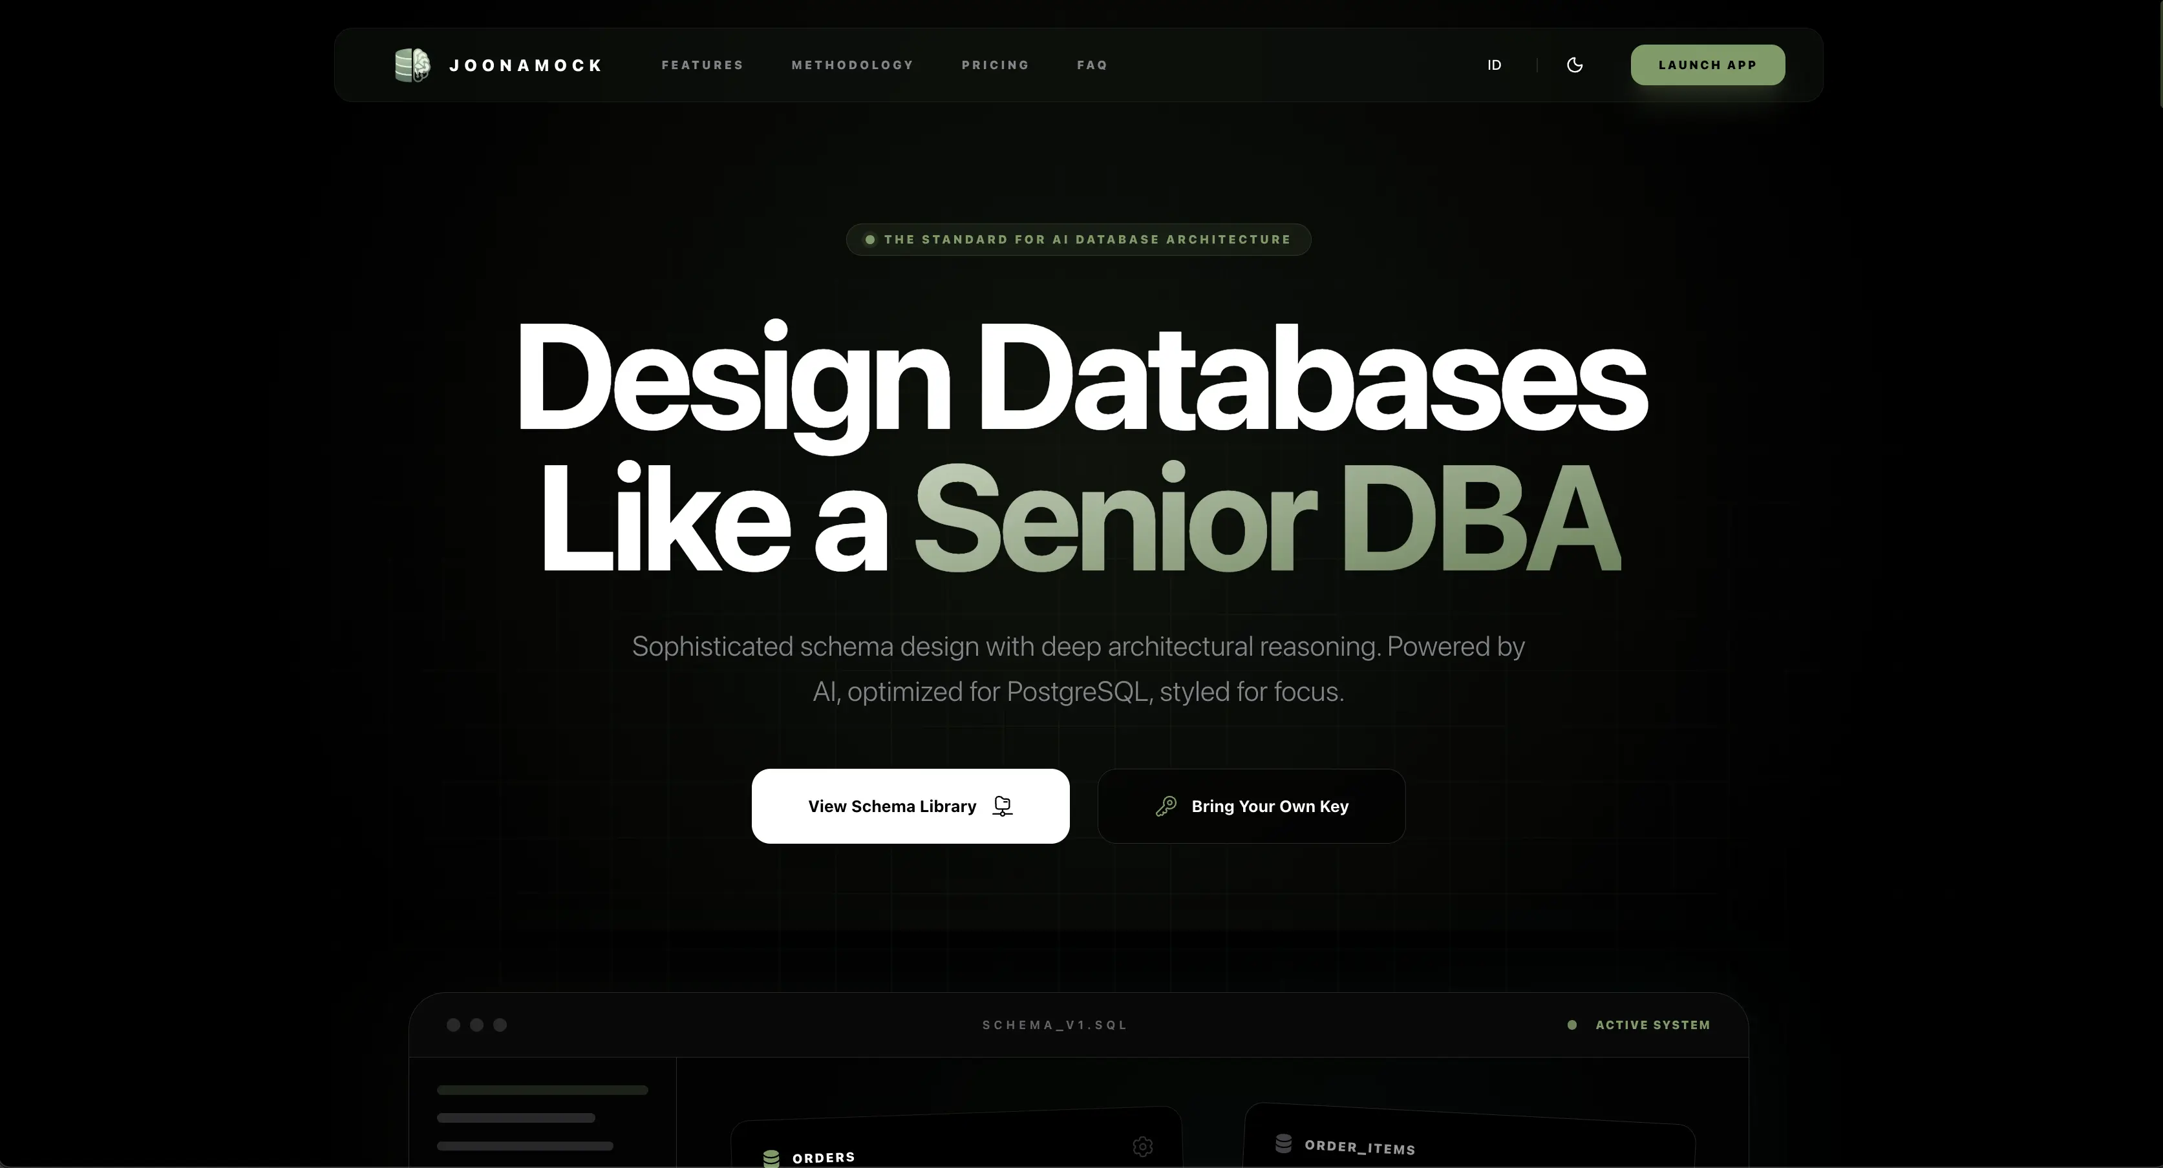Click the Joonamock brand name text
This screenshot has width=2163, height=1168.
pos(526,65)
